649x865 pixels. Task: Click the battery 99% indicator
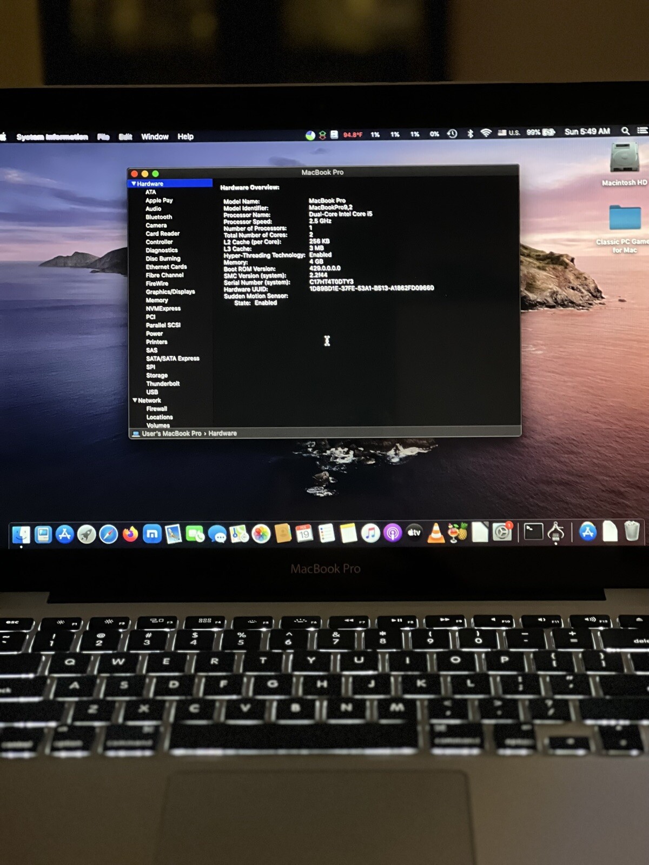(x=541, y=132)
